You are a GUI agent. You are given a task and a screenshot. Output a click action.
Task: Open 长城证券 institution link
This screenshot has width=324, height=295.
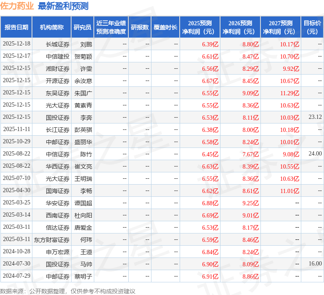[x=58, y=44]
